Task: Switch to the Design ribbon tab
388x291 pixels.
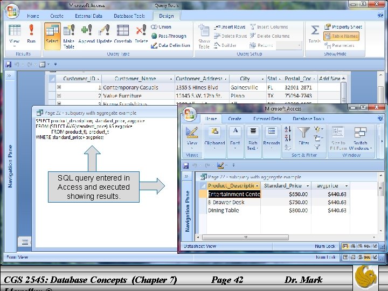Action: point(167,16)
